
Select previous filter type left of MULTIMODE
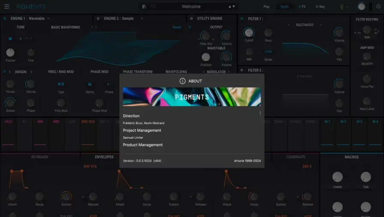tap(289, 25)
